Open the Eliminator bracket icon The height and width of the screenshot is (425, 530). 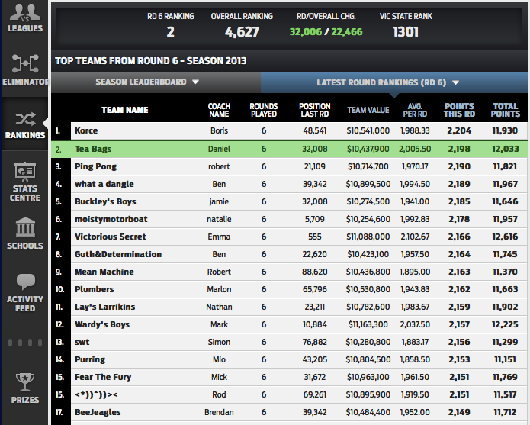(24, 68)
